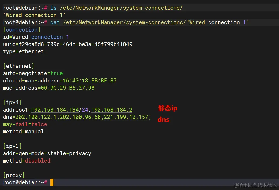Click the [connection] section header
The height and width of the screenshot is (190, 279).
21,30
